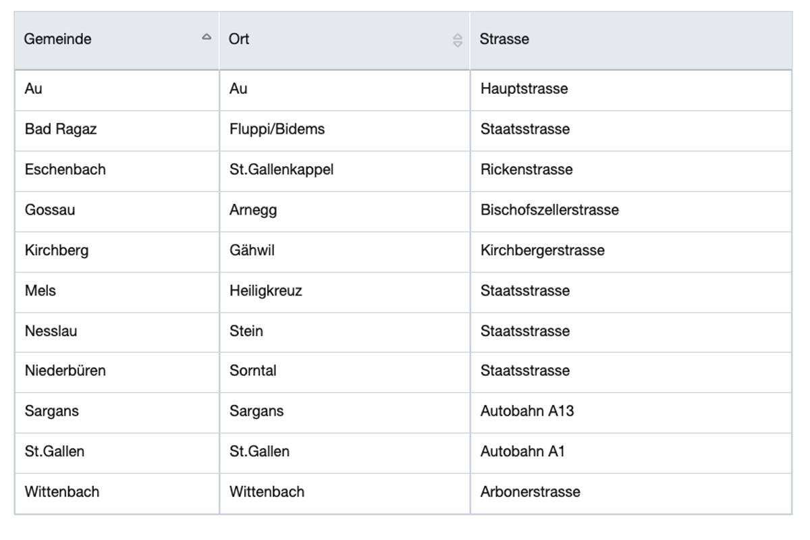Click the Gähwil Ort cell

tap(252, 250)
